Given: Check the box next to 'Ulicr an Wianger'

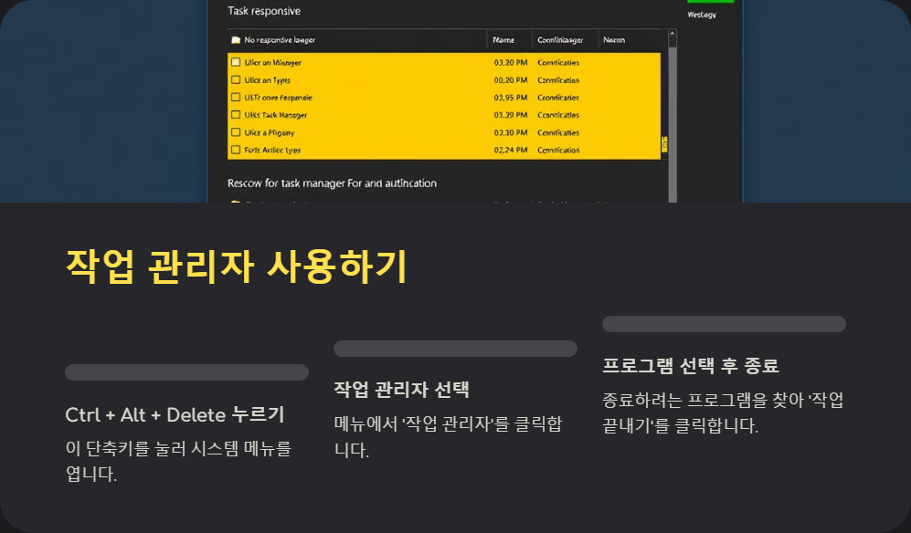Looking at the screenshot, I should point(237,62).
